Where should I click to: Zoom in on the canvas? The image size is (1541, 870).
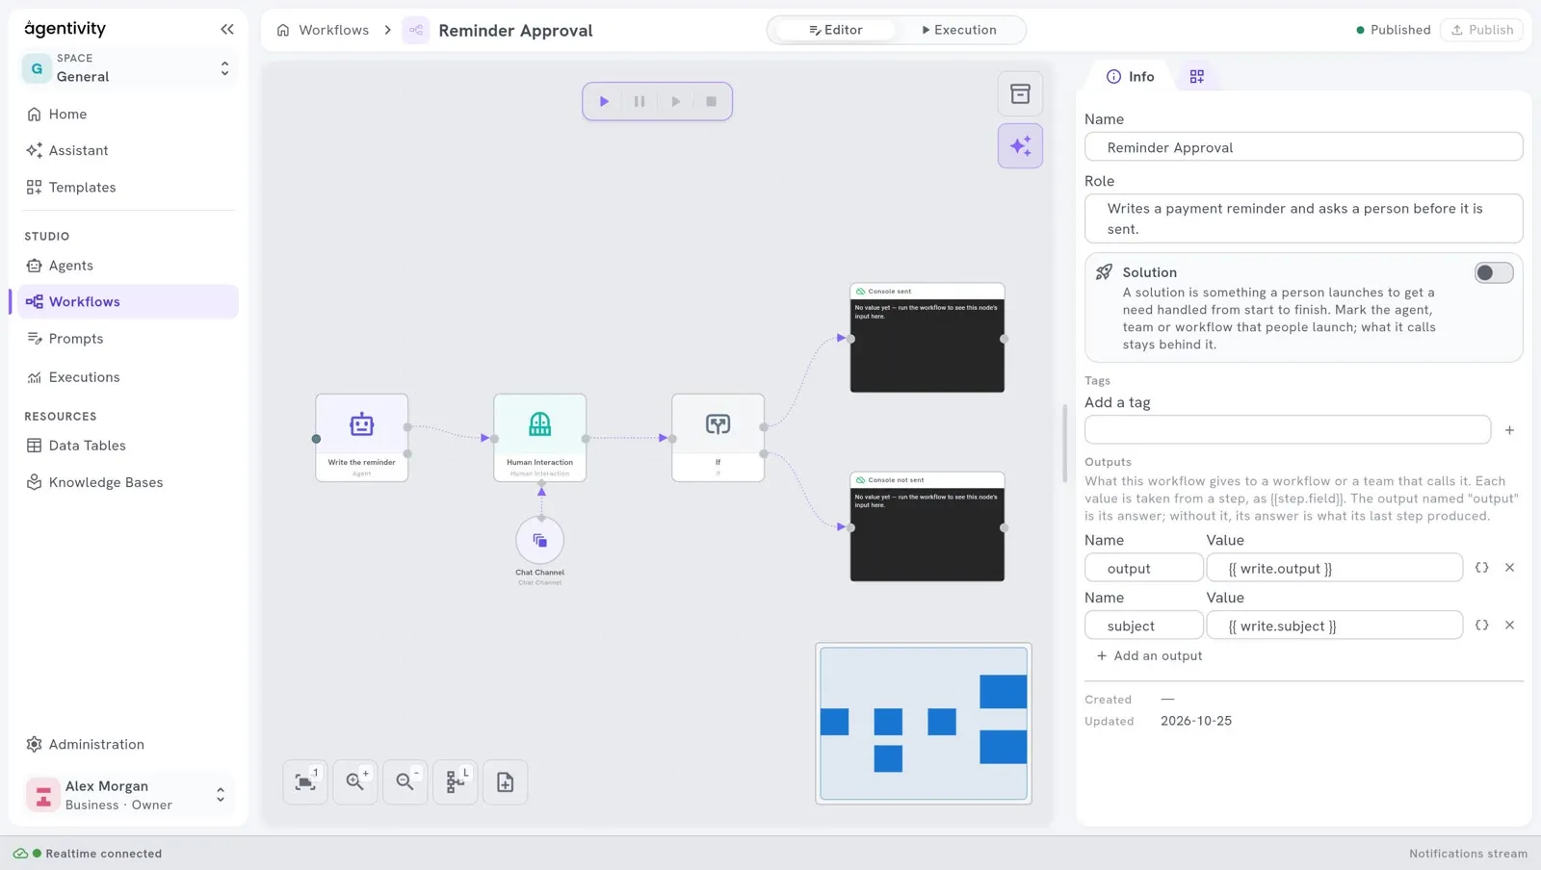tap(355, 782)
